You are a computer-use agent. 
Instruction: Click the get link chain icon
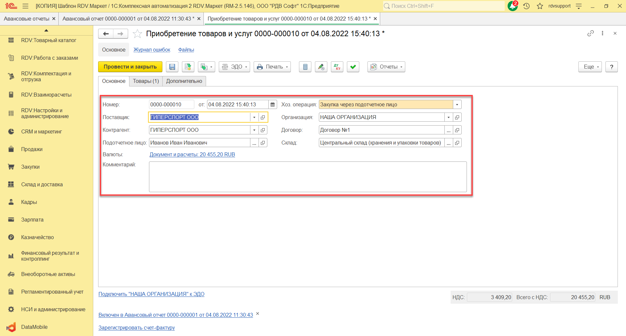pos(590,33)
